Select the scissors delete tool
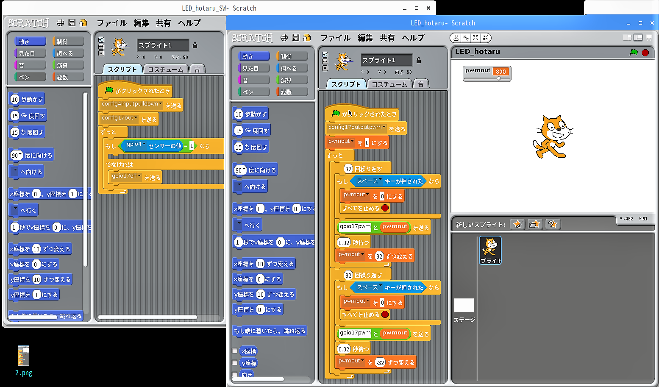The height and width of the screenshot is (387, 659). pos(466,38)
